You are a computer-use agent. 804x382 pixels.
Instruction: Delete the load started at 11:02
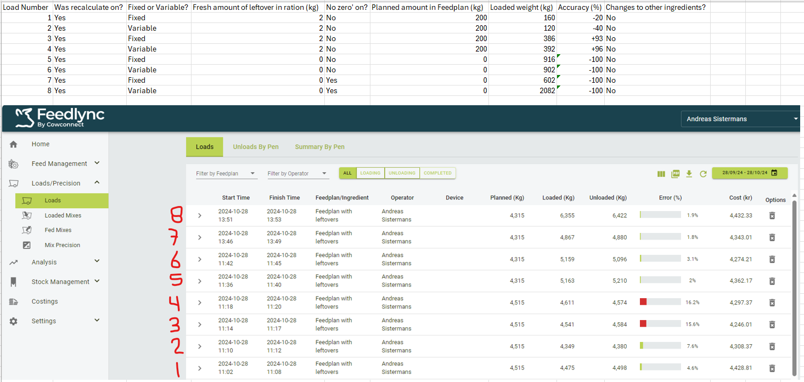[x=772, y=368]
